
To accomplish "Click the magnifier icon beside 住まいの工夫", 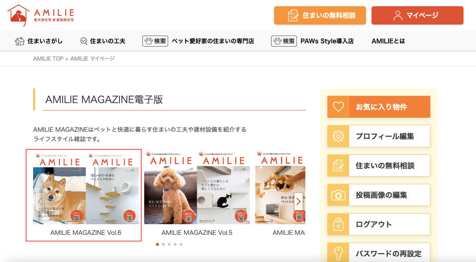I will pos(84,41).
